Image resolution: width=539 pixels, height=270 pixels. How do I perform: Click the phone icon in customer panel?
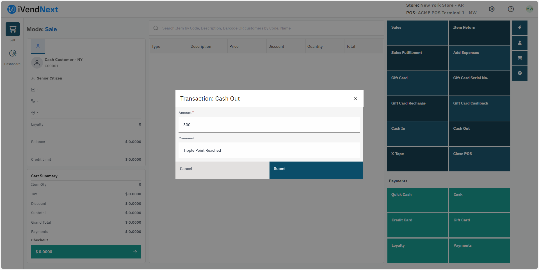pyautogui.click(x=33, y=101)
